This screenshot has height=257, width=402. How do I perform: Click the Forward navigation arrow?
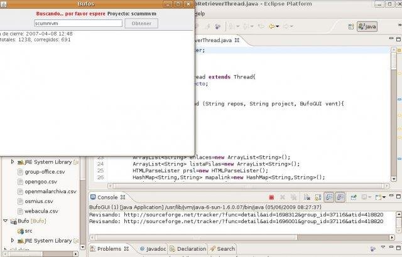click(286, 26)
